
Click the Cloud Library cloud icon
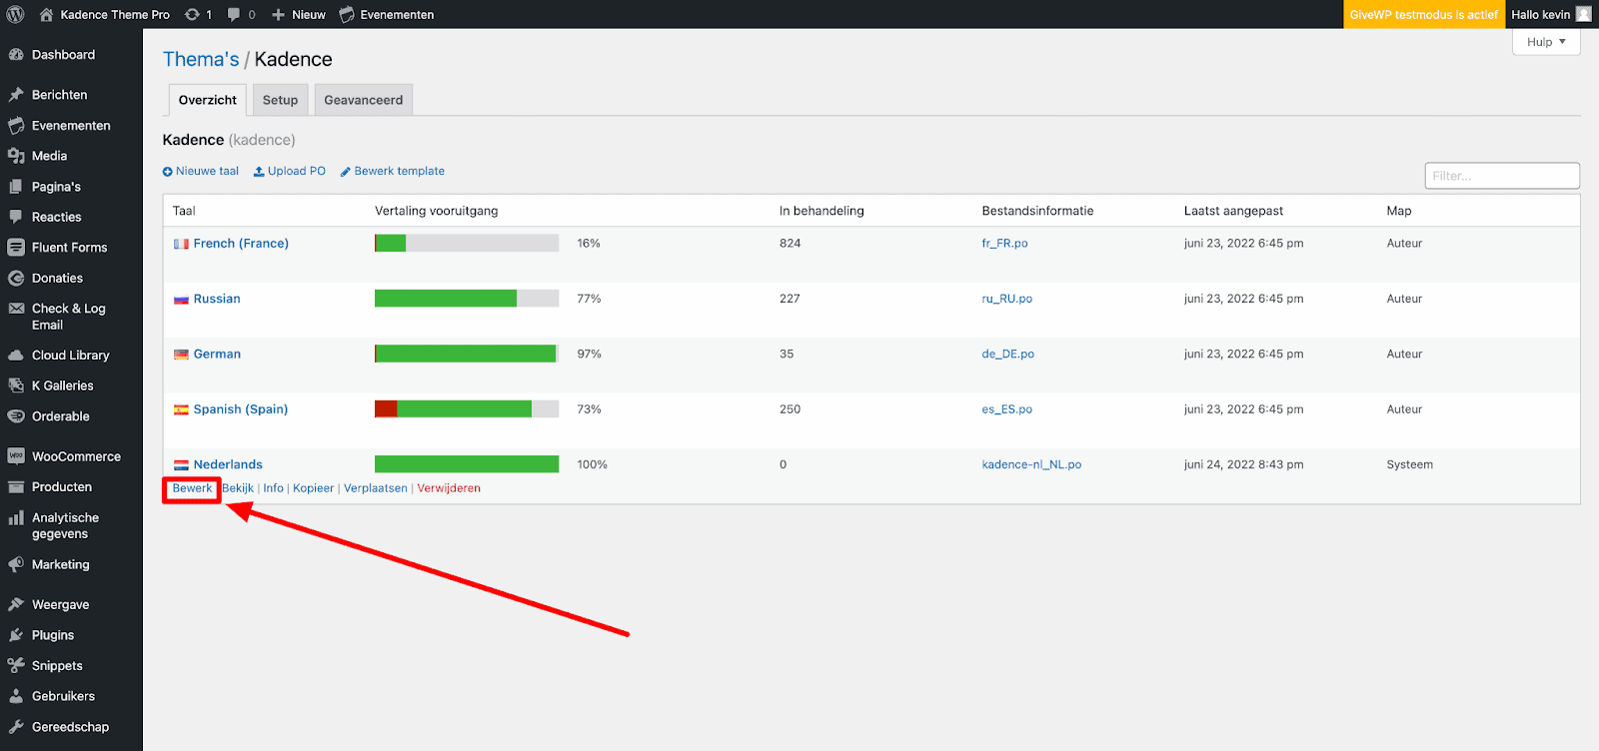tap(16, 356)
